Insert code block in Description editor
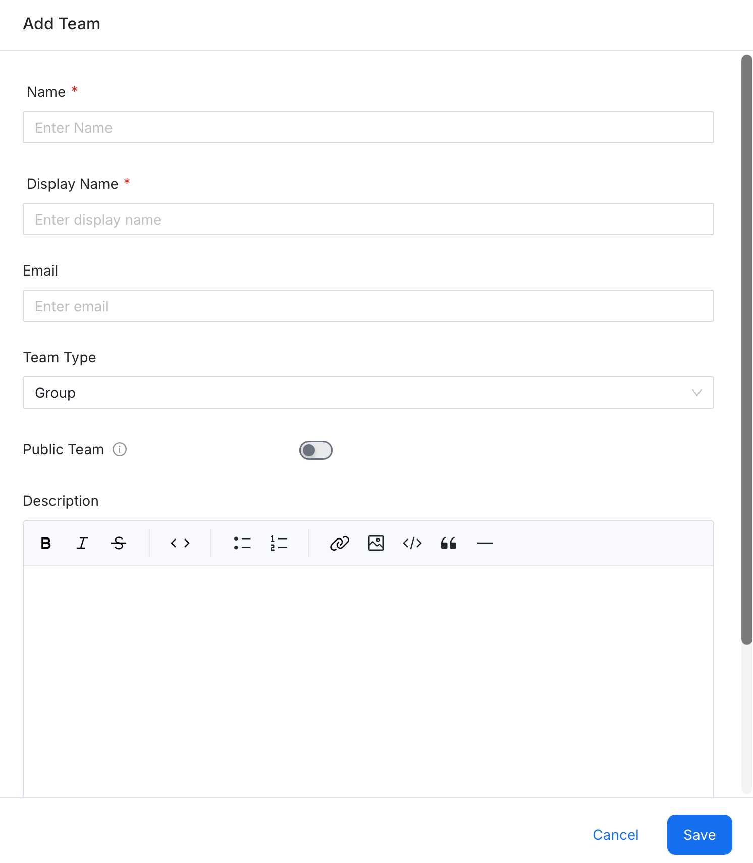Viewport: 753px width, 863px height. coord(412,543)
